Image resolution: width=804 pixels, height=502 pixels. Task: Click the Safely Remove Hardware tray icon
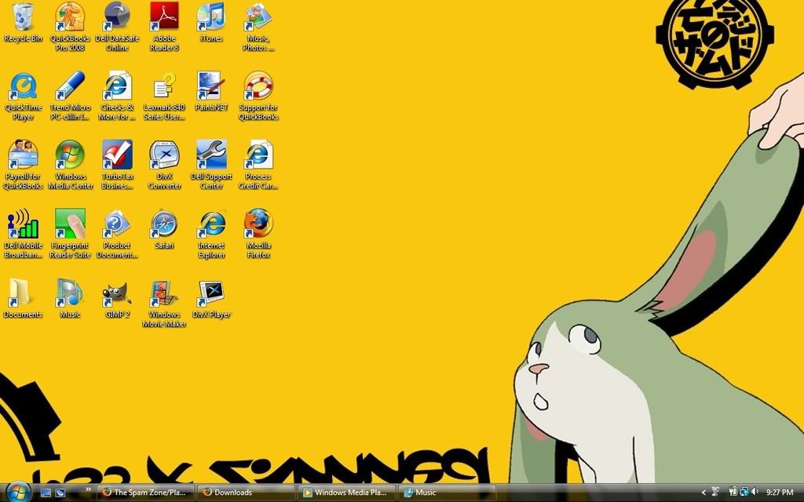tap(716, 493)
